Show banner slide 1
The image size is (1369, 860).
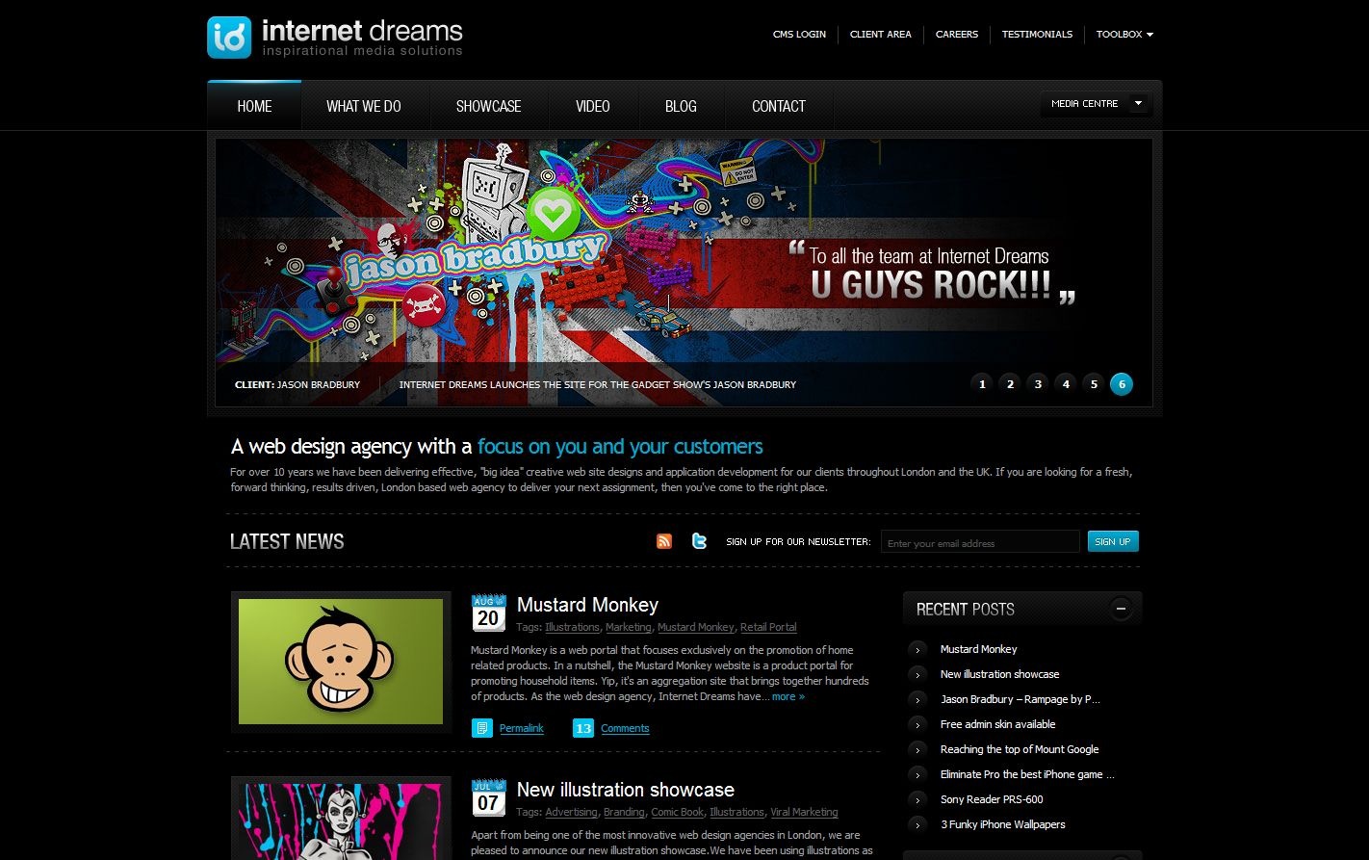pyautogui.click(x=982, y=384)
